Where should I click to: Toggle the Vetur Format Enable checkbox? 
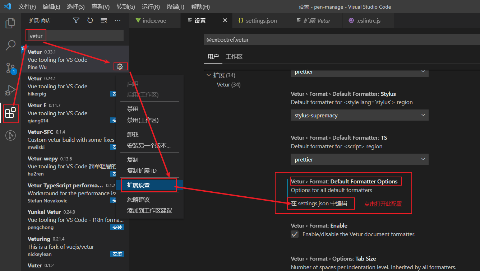point(295,234)
